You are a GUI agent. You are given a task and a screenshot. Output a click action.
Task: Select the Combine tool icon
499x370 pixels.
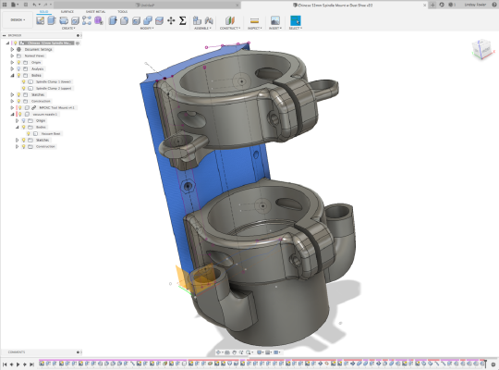pyautogui.click(x=148, y=20)
